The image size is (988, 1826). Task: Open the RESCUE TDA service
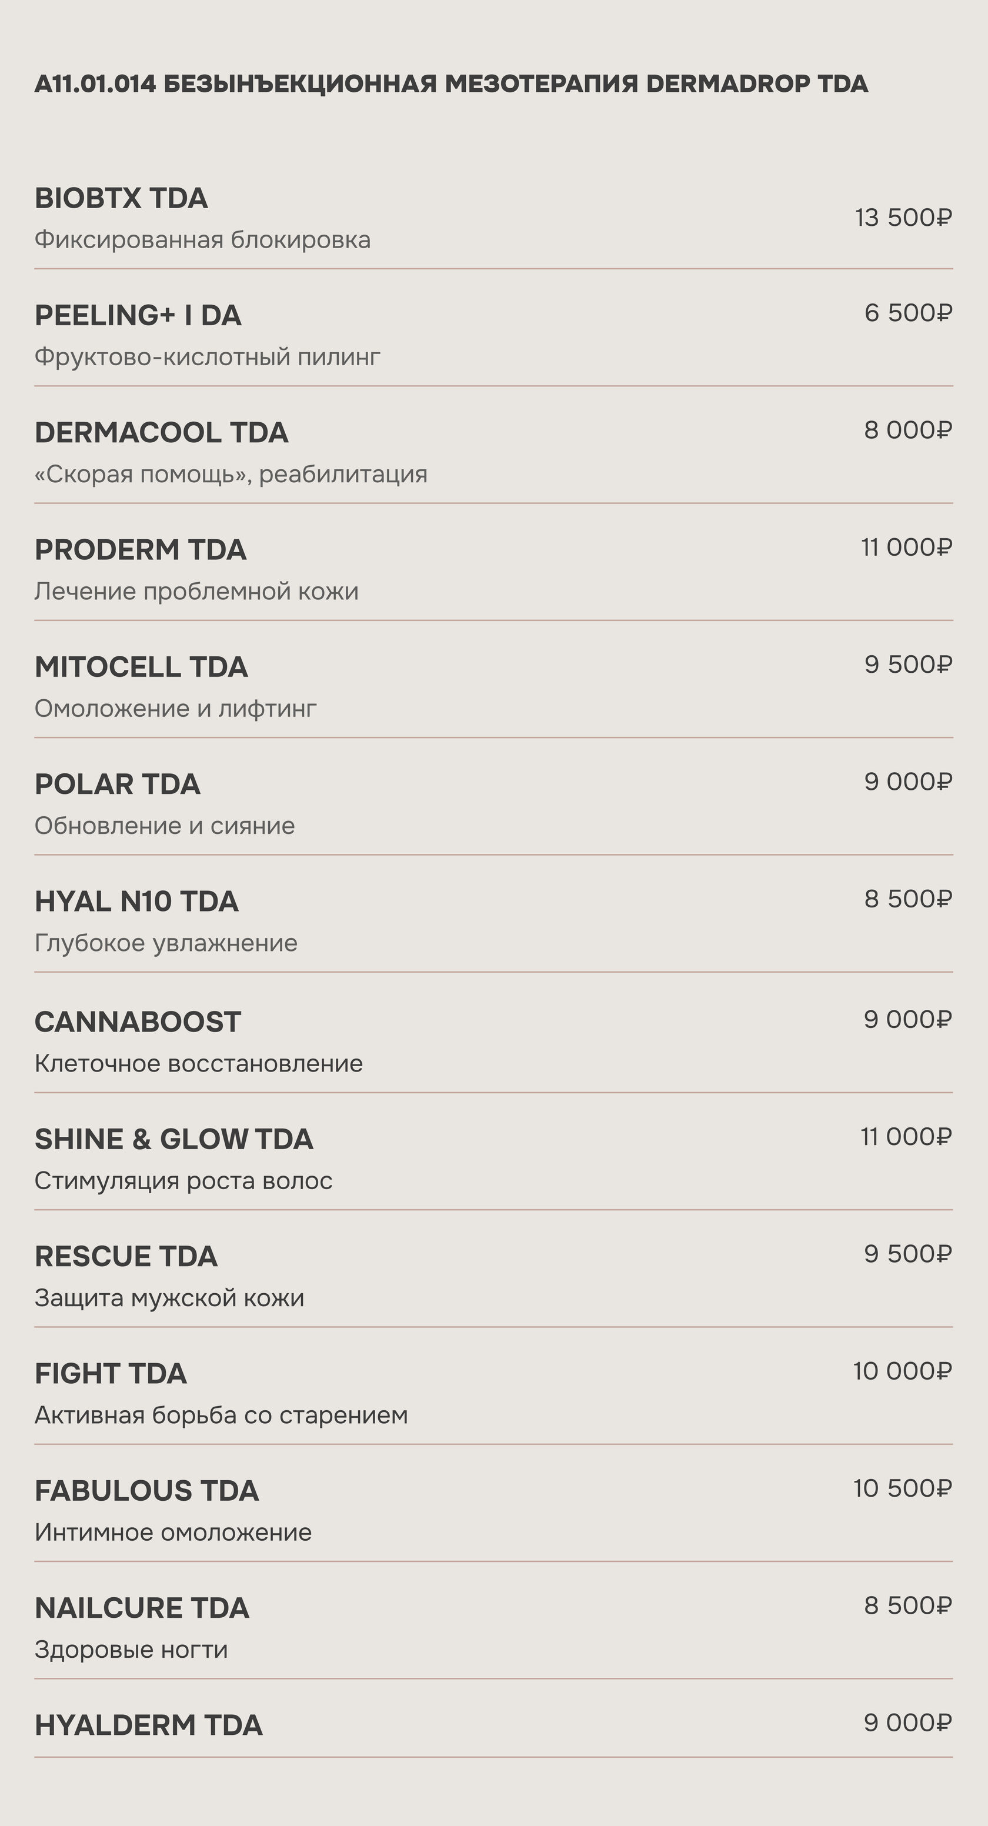click(126, 1256)
